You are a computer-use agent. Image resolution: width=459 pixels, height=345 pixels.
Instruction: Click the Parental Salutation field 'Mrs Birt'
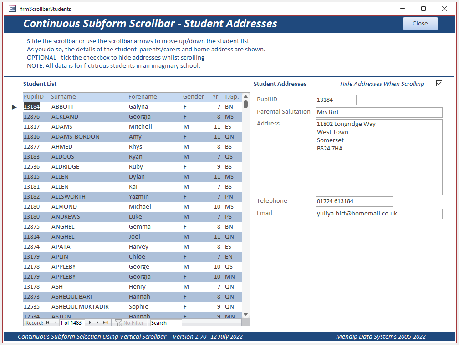point(379,112)
